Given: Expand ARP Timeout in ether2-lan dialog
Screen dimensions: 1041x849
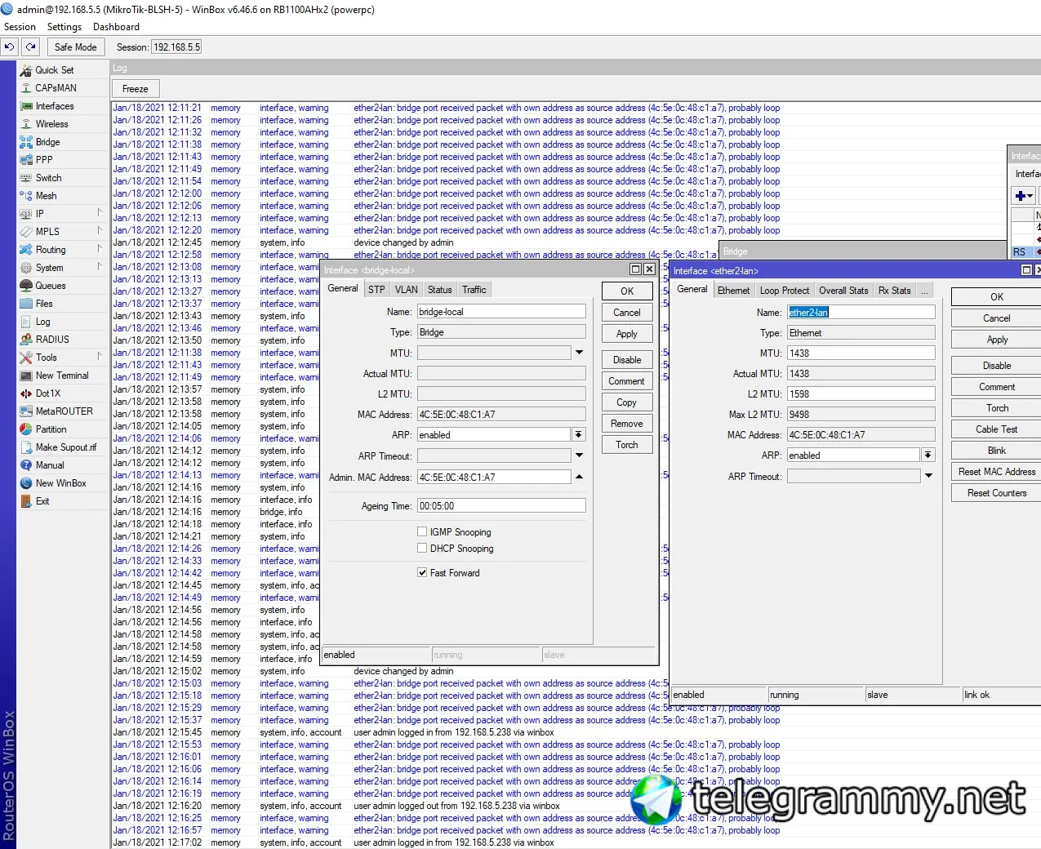Looking at the screenshot, I should coord(928,476).
